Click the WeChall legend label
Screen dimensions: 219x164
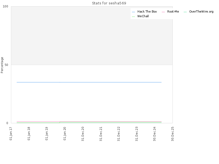(x=143, y=16)
